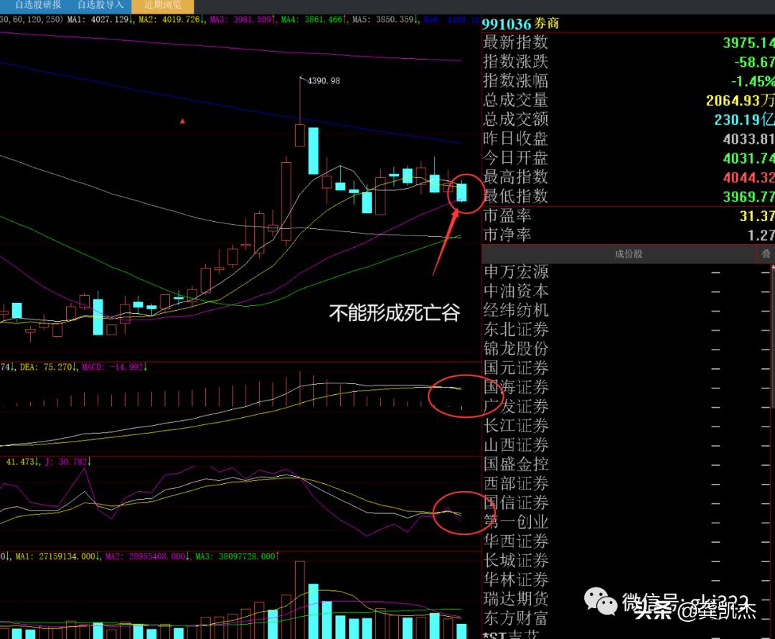Screen dimensions: 775x639
Task: Click the 叠 tab beside 成份股
Action: (766, 253)
